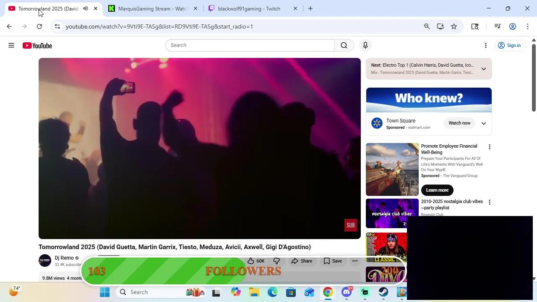Open the Dj Remo channel name
This screenshot has width=537, height=302.
point(64,258)
